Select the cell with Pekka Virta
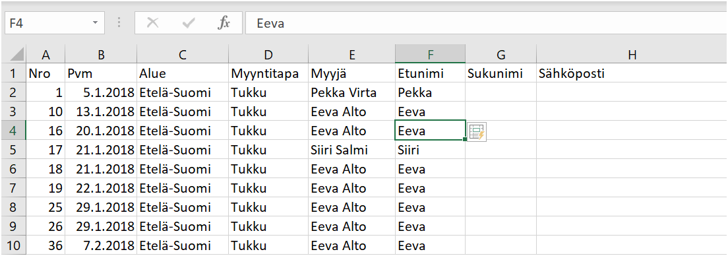The width and height of the screenshot is (728, 256). 351,92
